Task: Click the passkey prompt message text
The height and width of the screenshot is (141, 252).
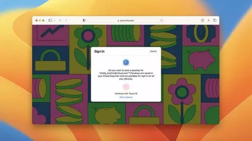Action: point(126,74)
